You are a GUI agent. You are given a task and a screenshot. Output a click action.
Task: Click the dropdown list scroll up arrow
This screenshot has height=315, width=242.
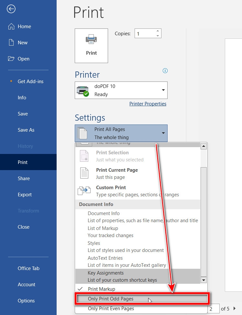coord(203,146)
